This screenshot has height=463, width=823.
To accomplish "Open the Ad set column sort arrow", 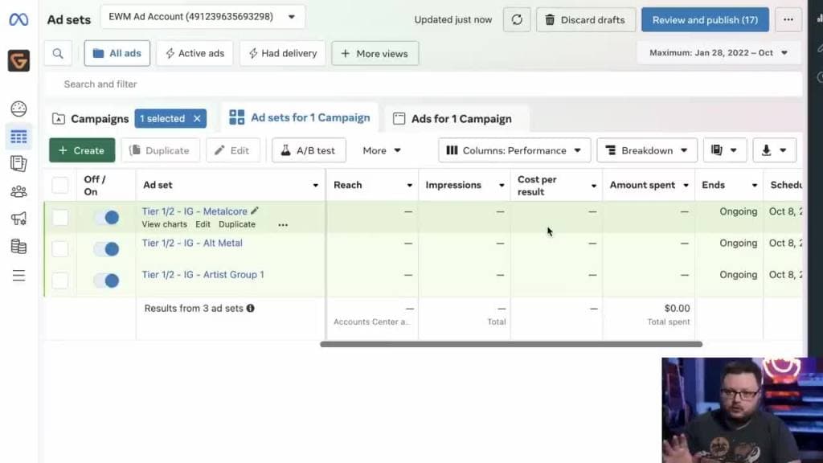I will pos(315,186).
